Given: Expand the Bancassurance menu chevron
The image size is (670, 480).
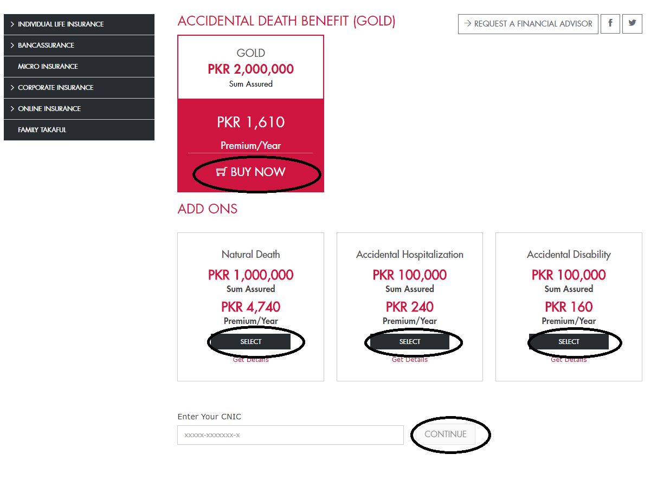Looking at the screenshot, I should pos(12,46).
